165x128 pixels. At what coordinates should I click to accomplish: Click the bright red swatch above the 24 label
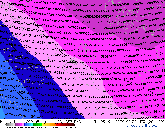pos(57,125)
